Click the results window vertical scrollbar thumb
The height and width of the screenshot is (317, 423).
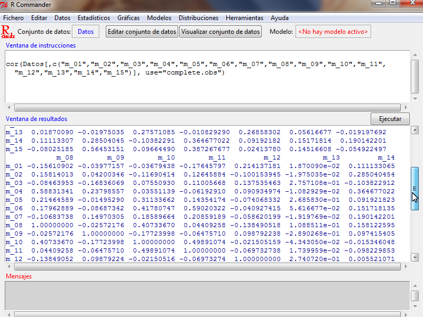(x=415, y=189)
